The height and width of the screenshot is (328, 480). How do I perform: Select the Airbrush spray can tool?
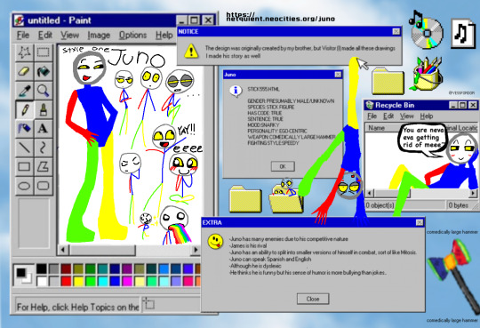pos(24,129)
